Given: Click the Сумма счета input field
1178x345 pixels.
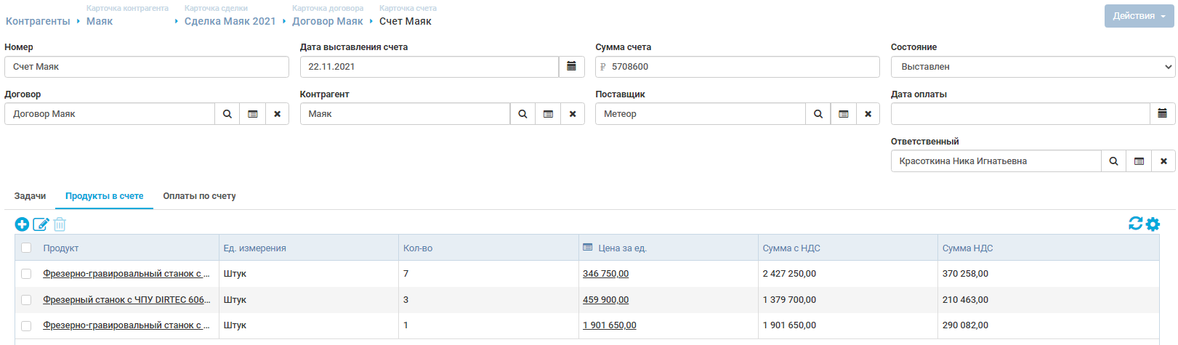Looking at the screenshot, I should pos(741,67).
